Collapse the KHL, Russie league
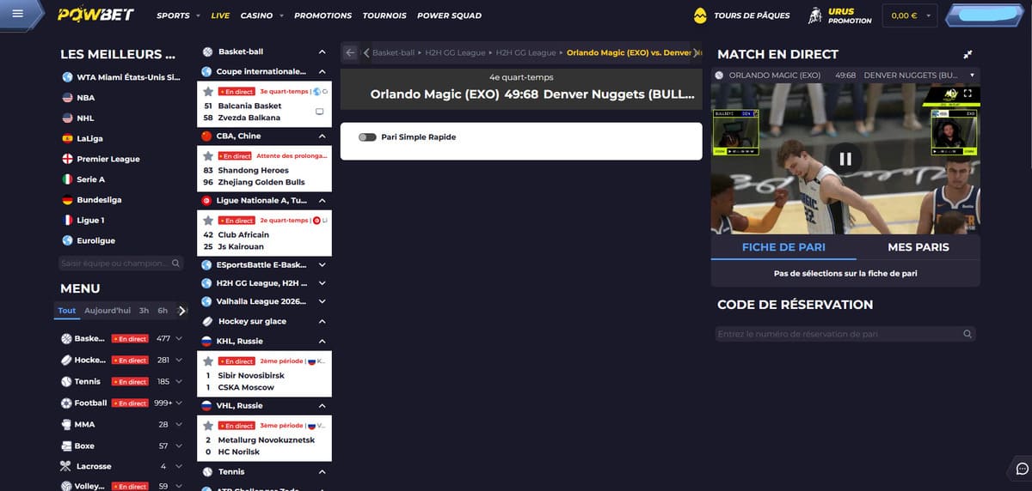 click(x=322, y=341)
